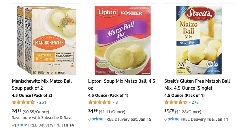View the 231 reviews for Manischewitz
Screen dimensions: 239x134
pyautogui.click(x=43, y=102)
